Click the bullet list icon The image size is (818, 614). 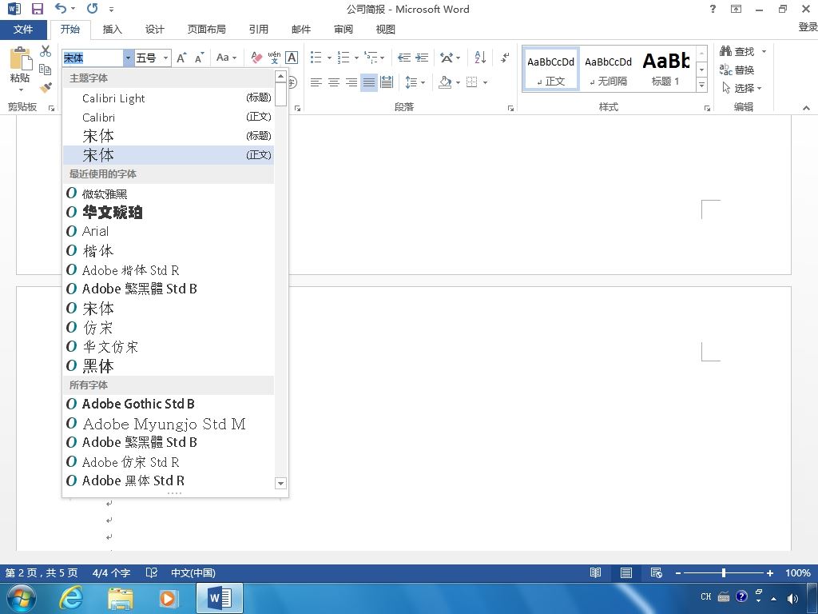coord(316,58)
